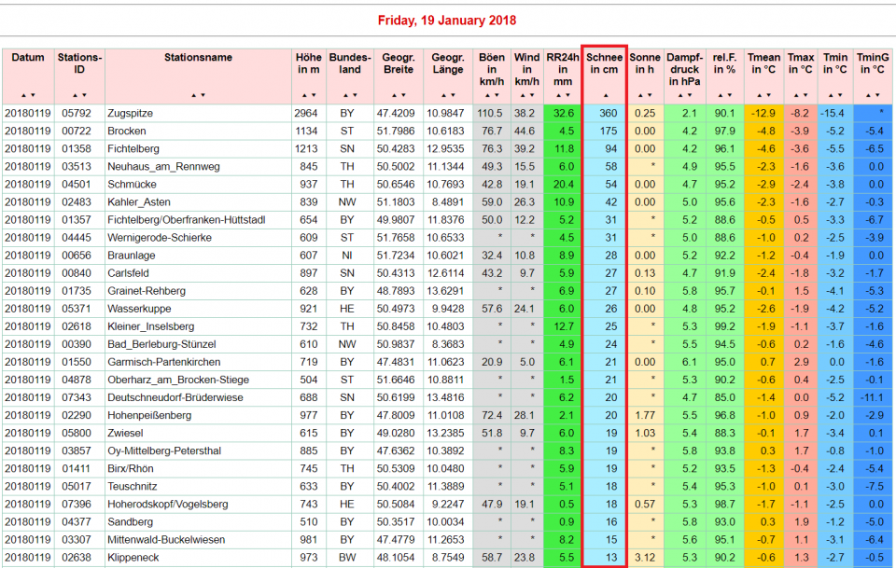Image resolution: width=896 pixels, height=568 pixels.
Task: Click the Geogr. Breite column header
Action: pyautogui.click(x=399, y=63)
